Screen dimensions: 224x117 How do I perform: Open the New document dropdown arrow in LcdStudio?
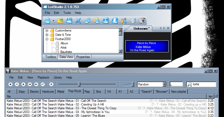53,21
